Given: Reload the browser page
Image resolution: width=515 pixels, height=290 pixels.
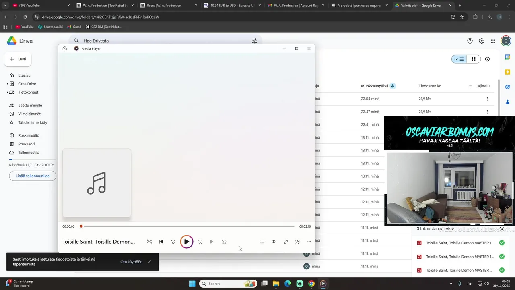Looking at the screenshot, I should click(25, 17).
